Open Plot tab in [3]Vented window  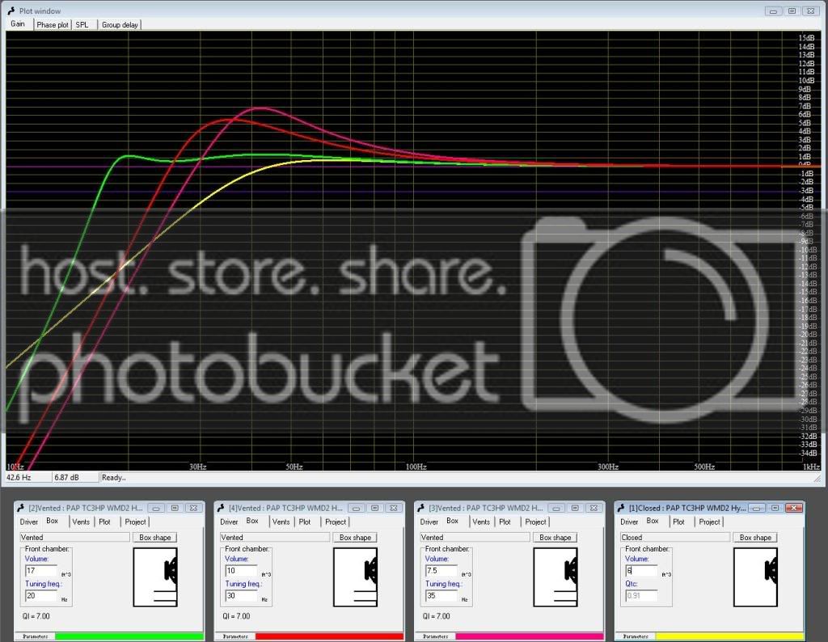(x=505, y=522)
